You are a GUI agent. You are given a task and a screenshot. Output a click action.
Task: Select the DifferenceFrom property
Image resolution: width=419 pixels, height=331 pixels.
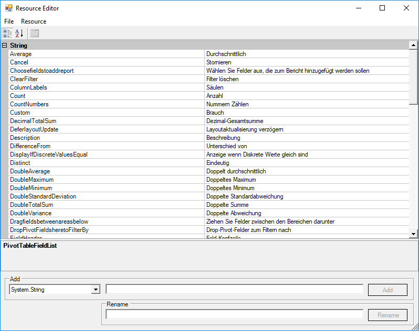(x=107, y=146)
